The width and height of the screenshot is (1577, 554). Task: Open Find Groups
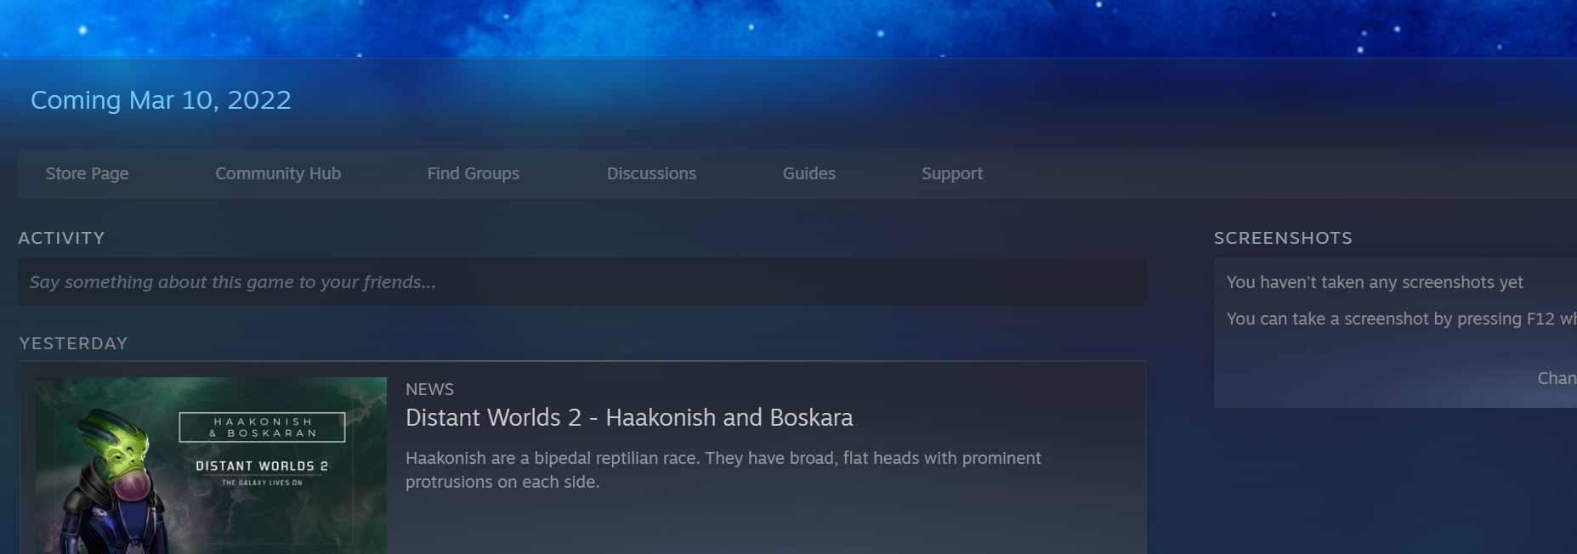pos(473,173)
